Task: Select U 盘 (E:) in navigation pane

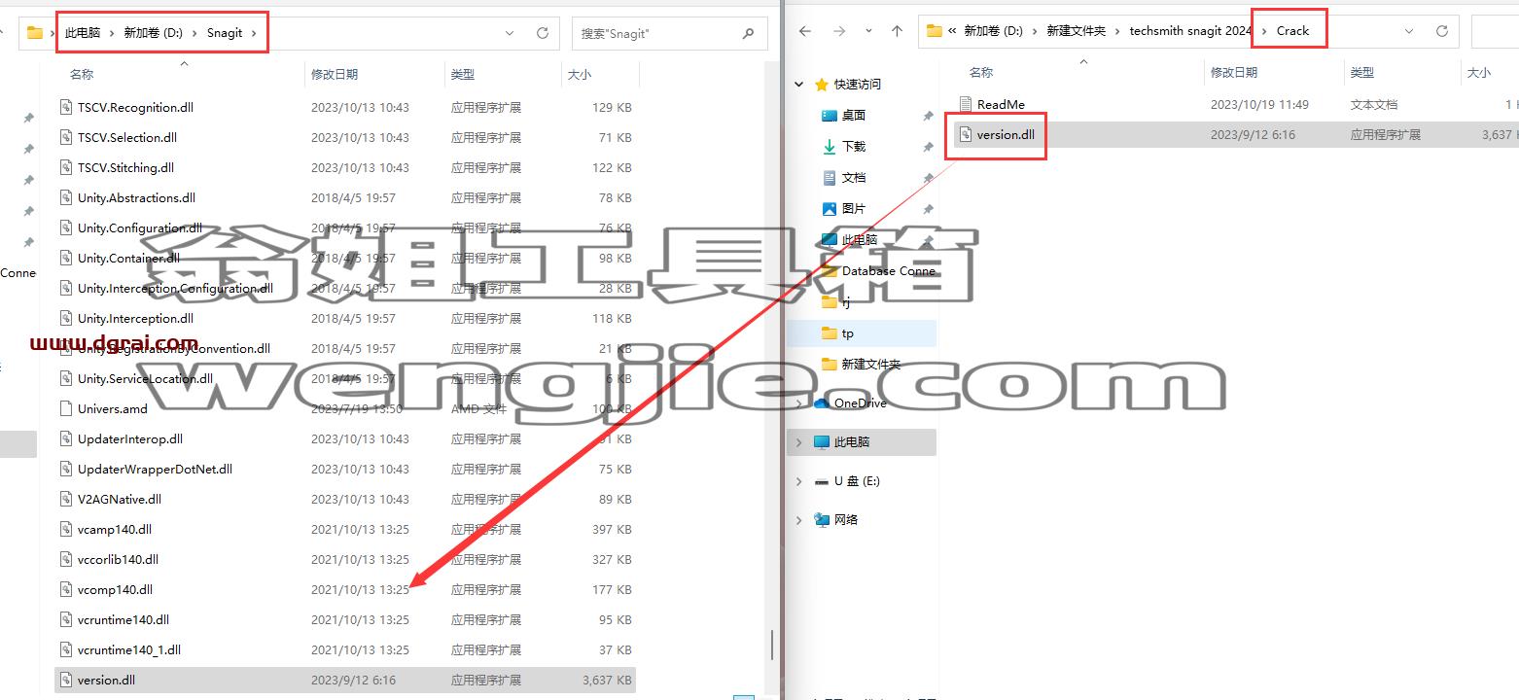Action: tap(856, 480)
